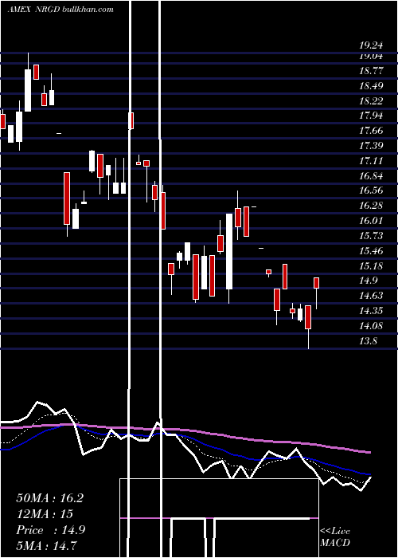Click the 5MA : 14.7 readout
Image resolution: width=398 pixels, height=558 pixels.
point(46,545)
